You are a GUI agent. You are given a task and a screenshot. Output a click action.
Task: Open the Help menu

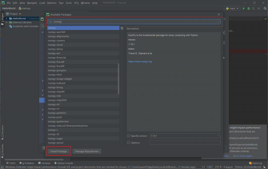pos(95,3)
